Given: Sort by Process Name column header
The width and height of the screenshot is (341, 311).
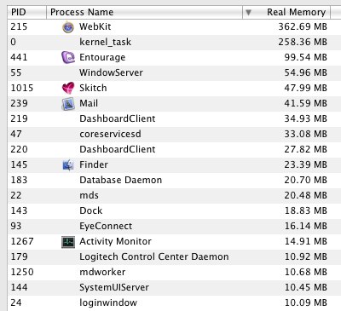Looking at the screenshot, I should click(144, 12).
